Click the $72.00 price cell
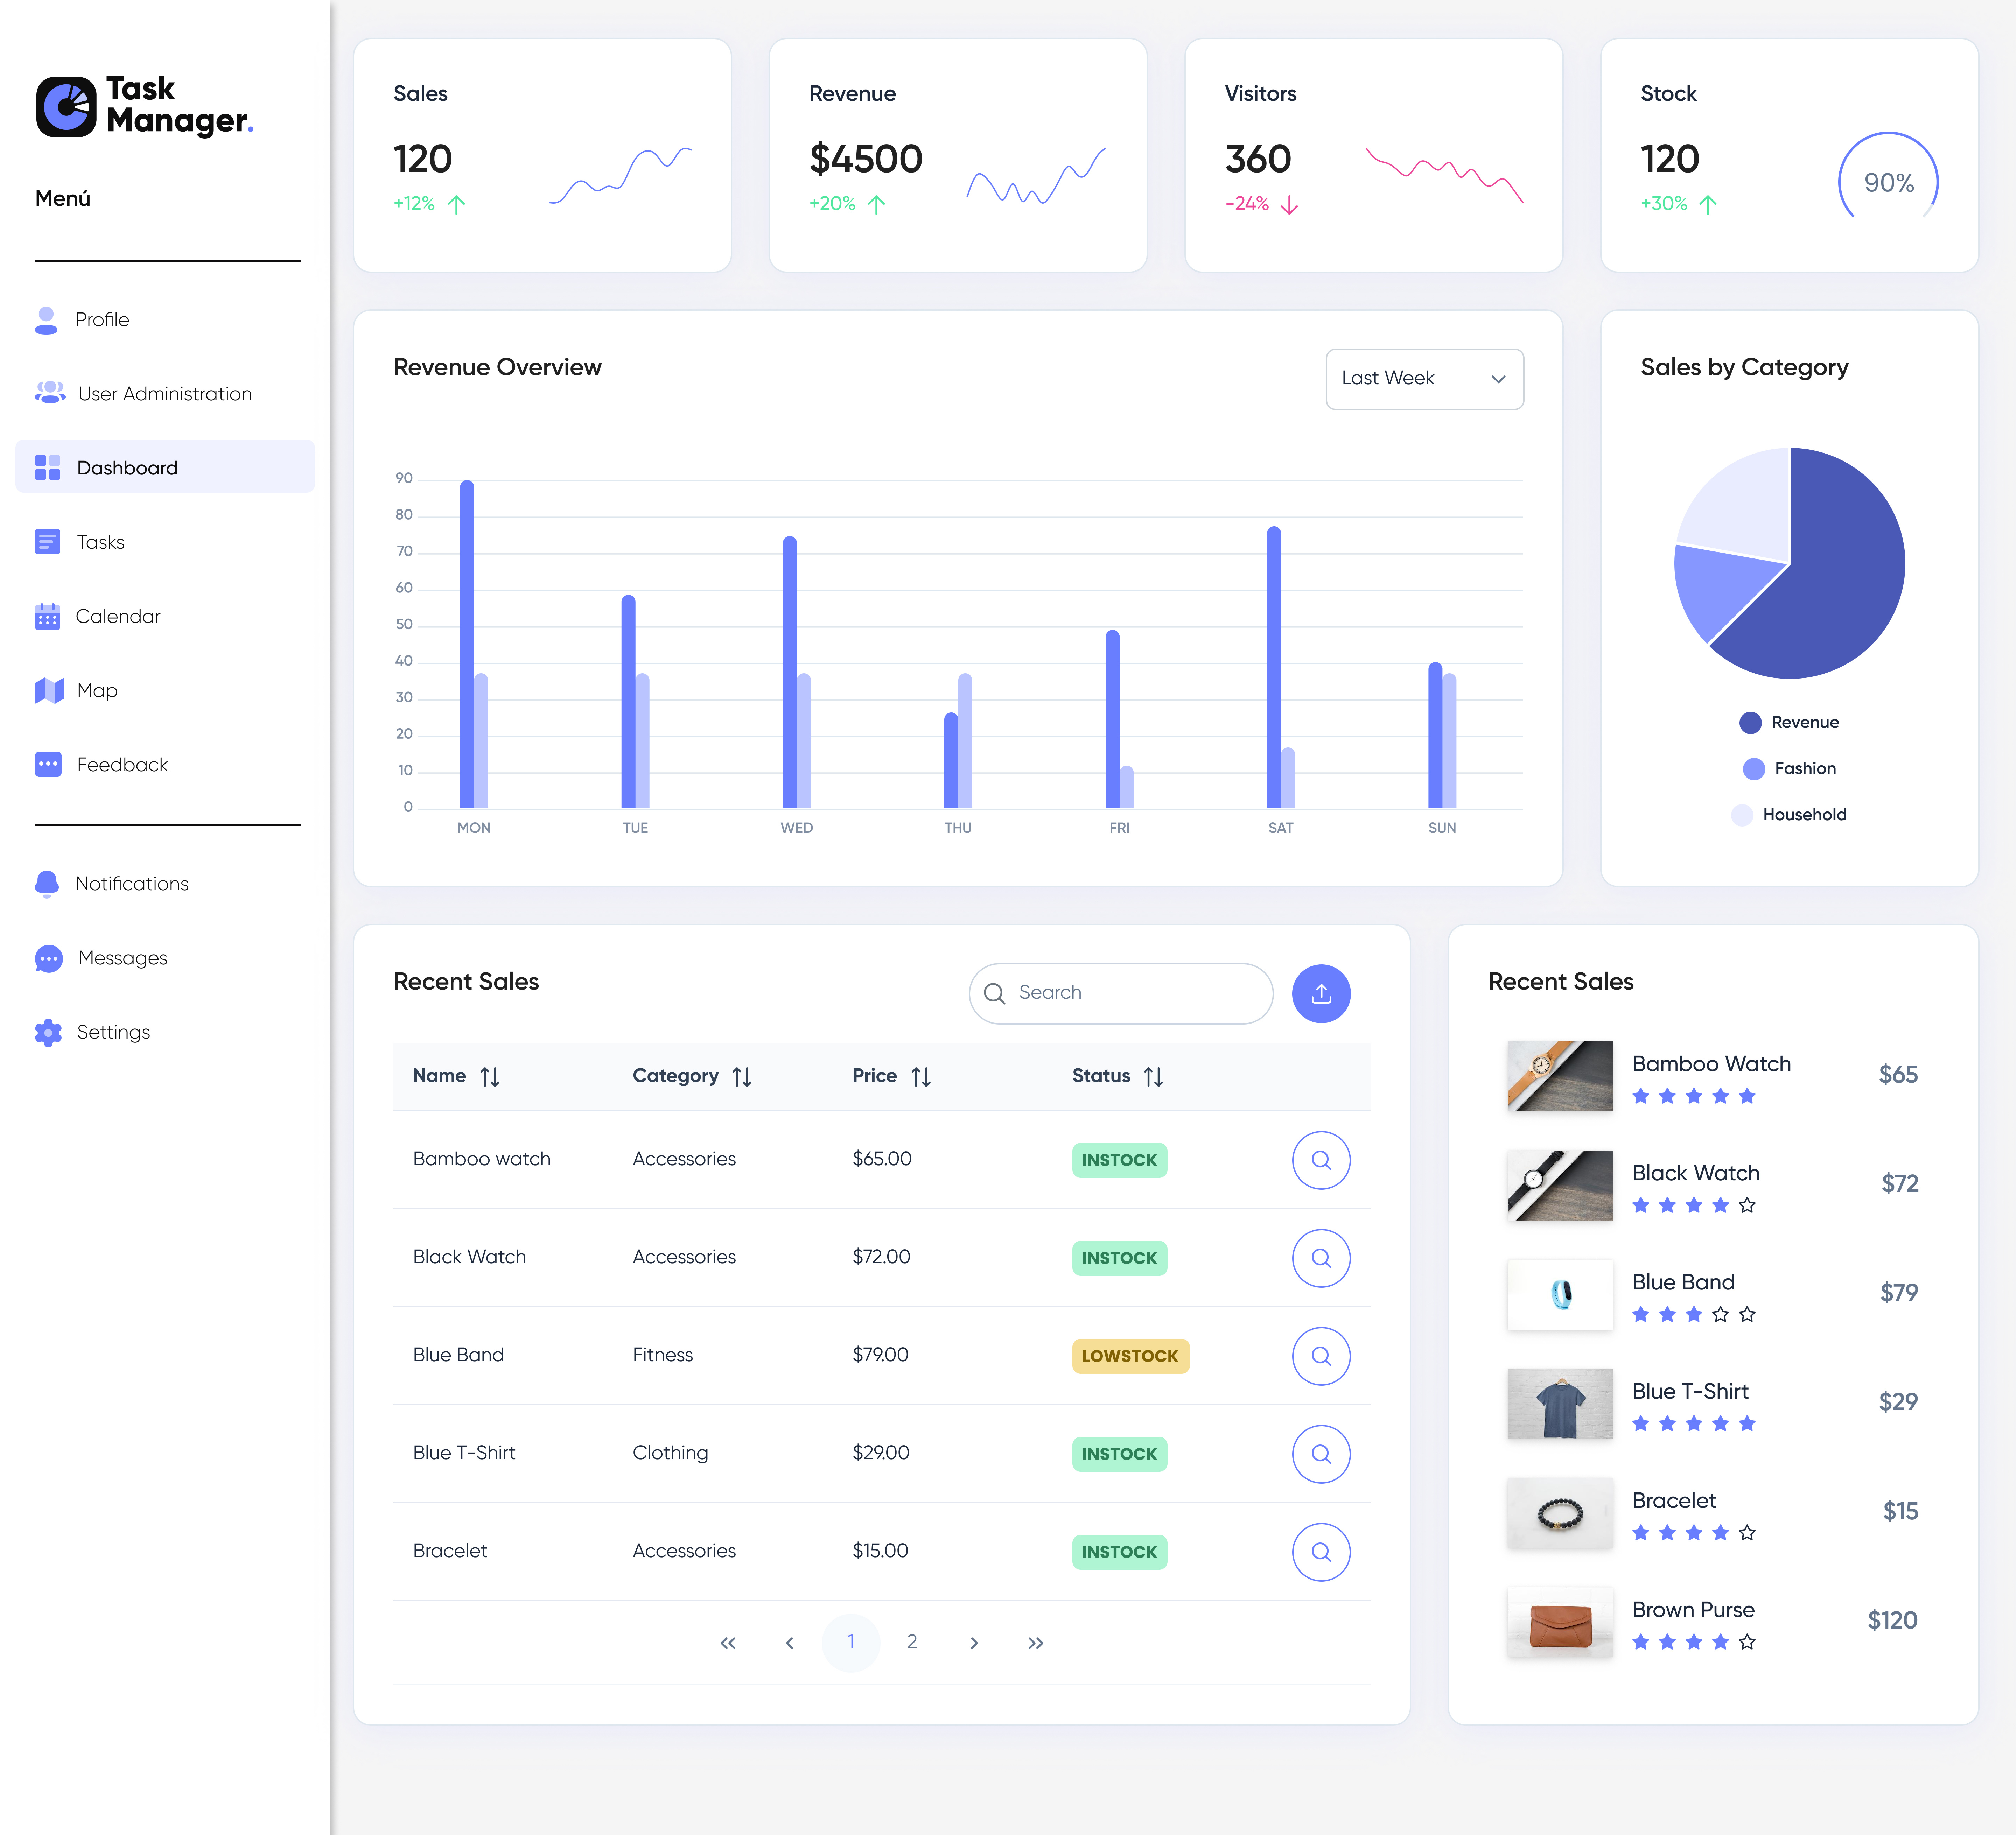2016x1835 pixels. pos(881,1257)
